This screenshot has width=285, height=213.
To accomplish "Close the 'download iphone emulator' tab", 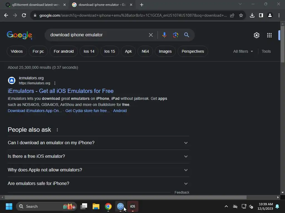I will 131,5.
